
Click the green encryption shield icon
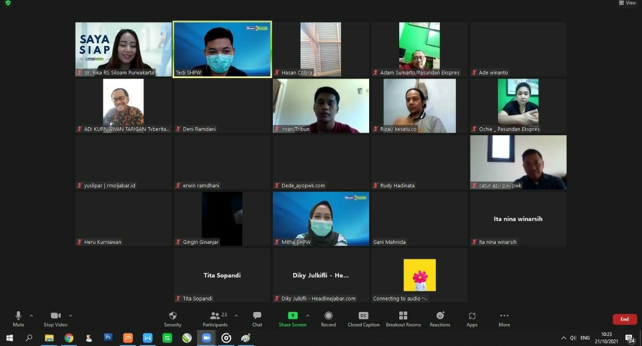8,3
